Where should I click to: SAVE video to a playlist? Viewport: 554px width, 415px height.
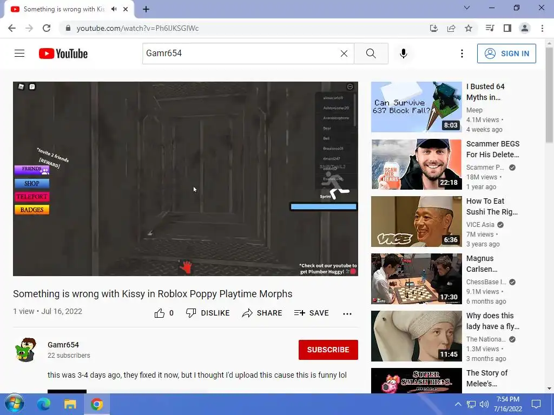tap(311, 313)
